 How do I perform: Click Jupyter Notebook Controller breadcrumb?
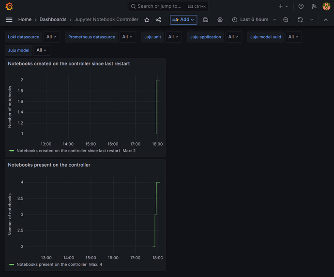click(x=106, y=19)
